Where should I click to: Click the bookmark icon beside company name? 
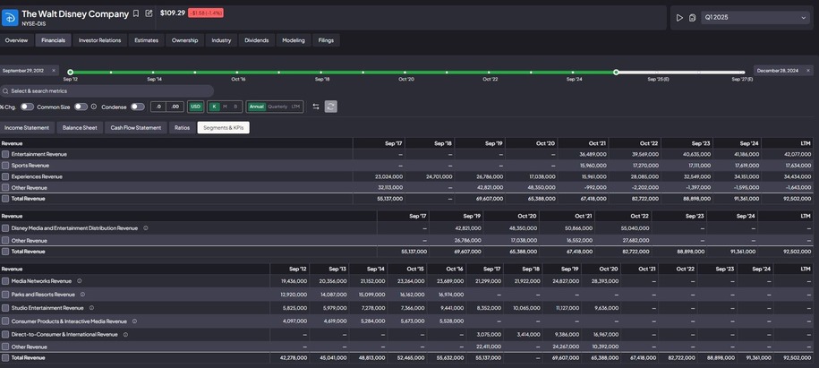click(x=136, y=13)
